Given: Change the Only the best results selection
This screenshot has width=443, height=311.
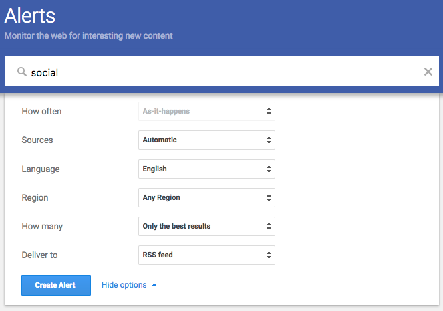Looking at the screenshot, I should click(x=206, y=227).
